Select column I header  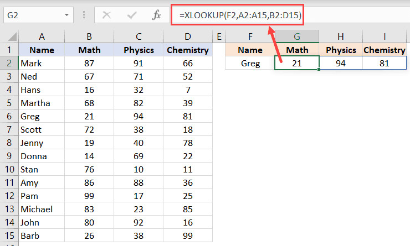click(x=385, y=36)
